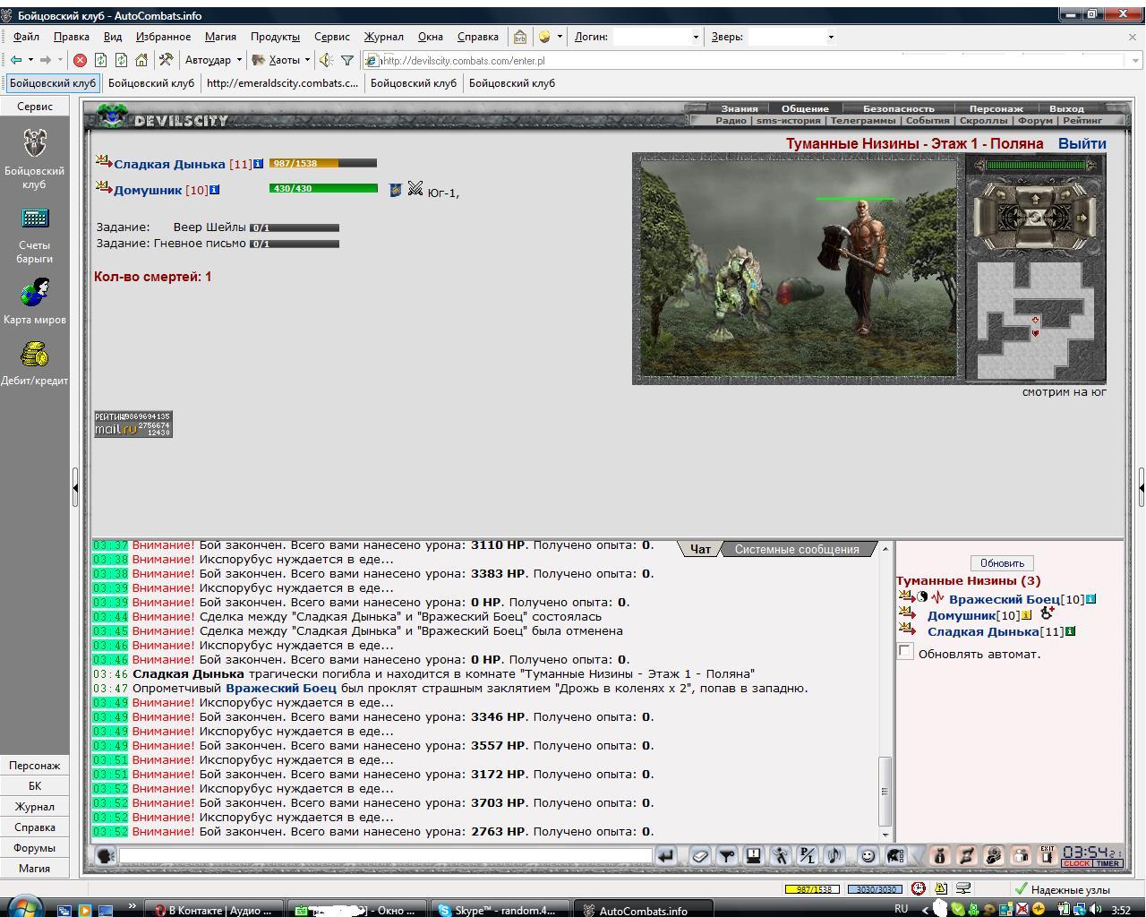Click Вражеский Боец in room list
The height and width of the screenshot is (917, 1146).
coord(1004,599)
